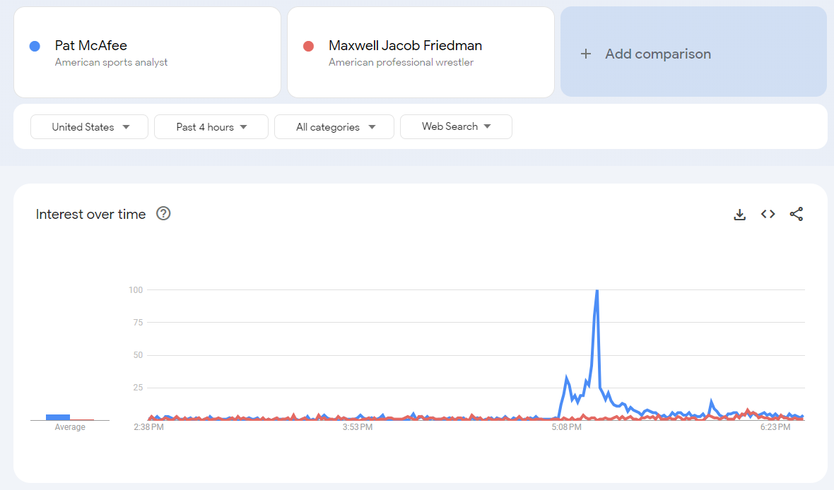834x490 pixels.
Task: Expand the Past 4 hours time filter
Action: (211, 127)
